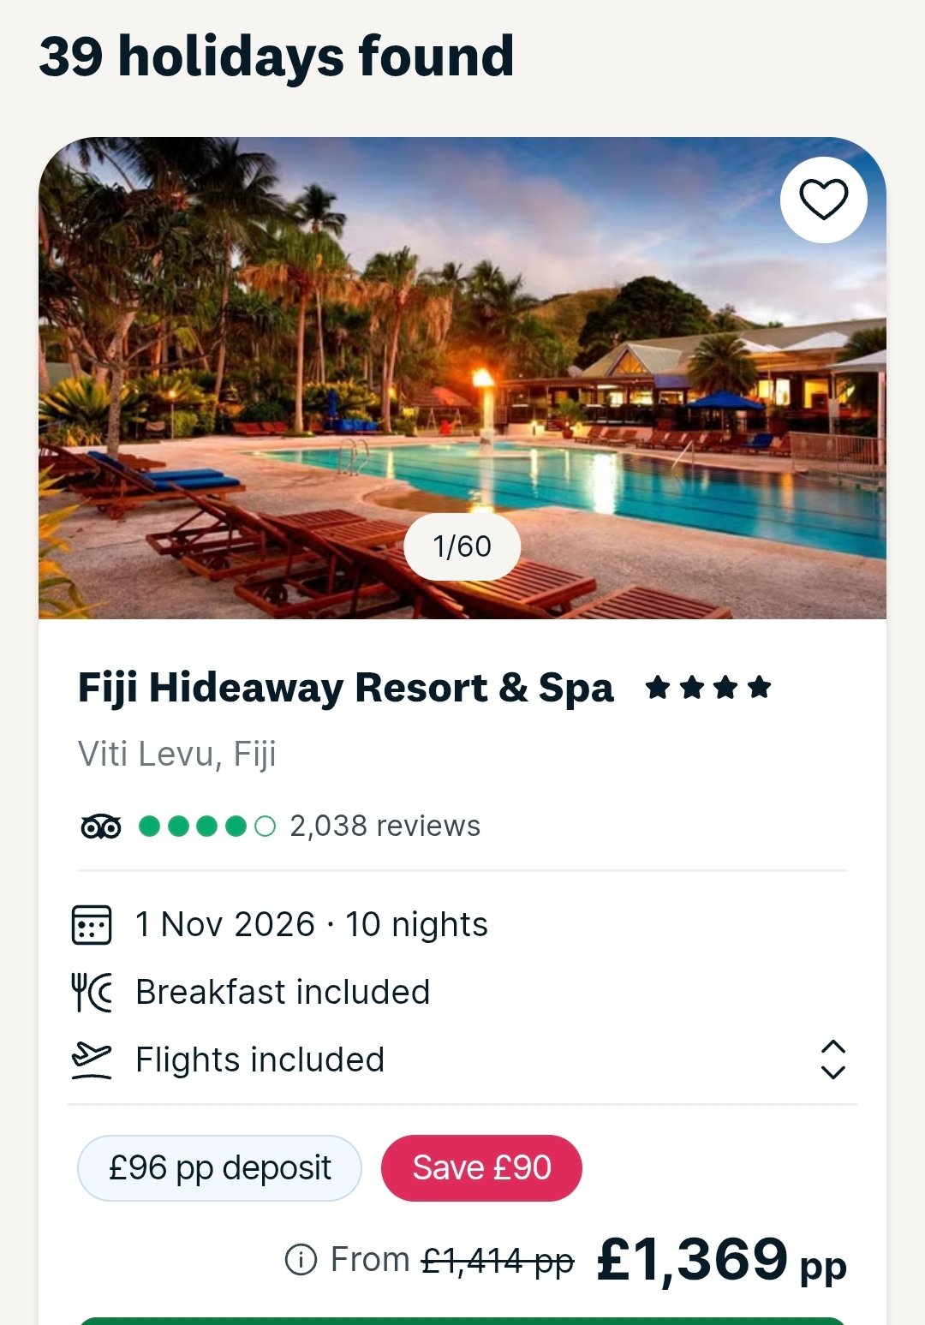Click the 1 Nov 2026 · 10 nights text
The image size is (925, 1325).
pyautogui.click(x=312, y=925)
